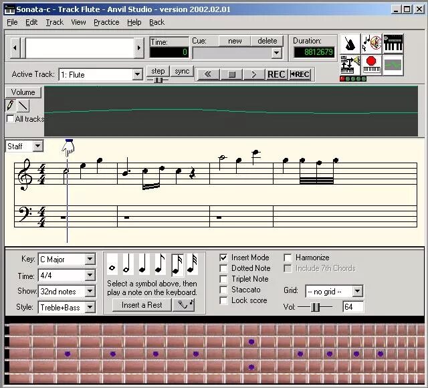Choose the quarter note symbol
This screenshot has height=388, width=428.
pyautogui.click(x=144, y=264)
